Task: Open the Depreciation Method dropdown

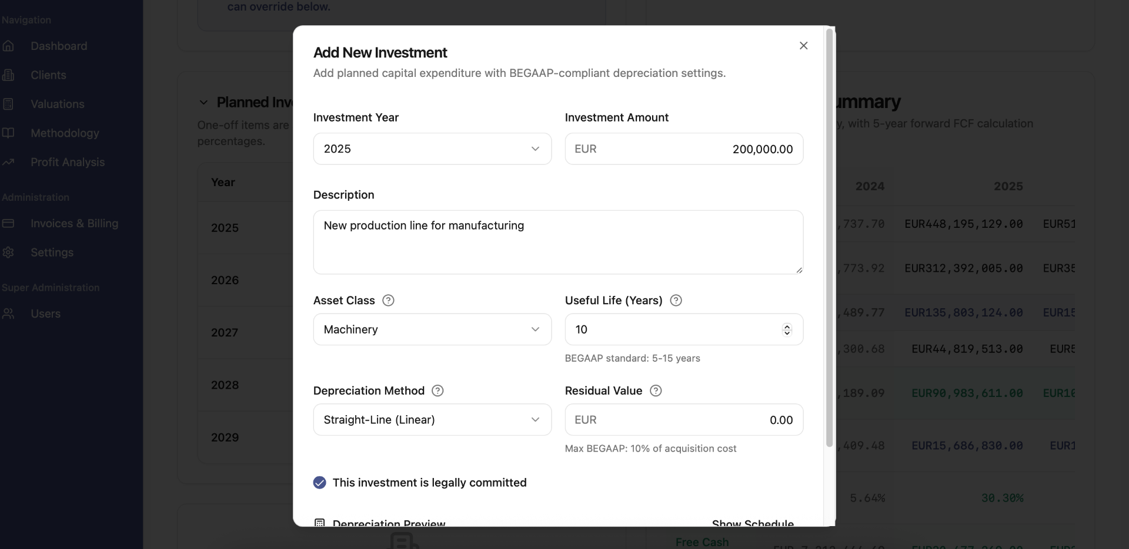Action: 432,420
